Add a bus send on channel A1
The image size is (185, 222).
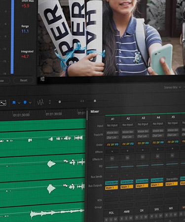[x=112, y=176]
